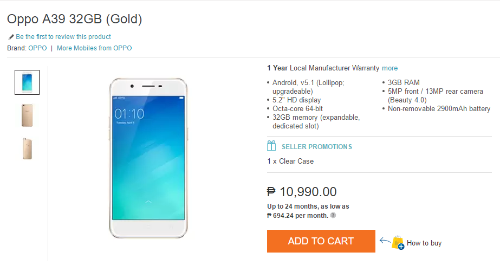The image size is (500, 265).
Task: Click the pencil icon beside the review link
Action: click(11, 37)
